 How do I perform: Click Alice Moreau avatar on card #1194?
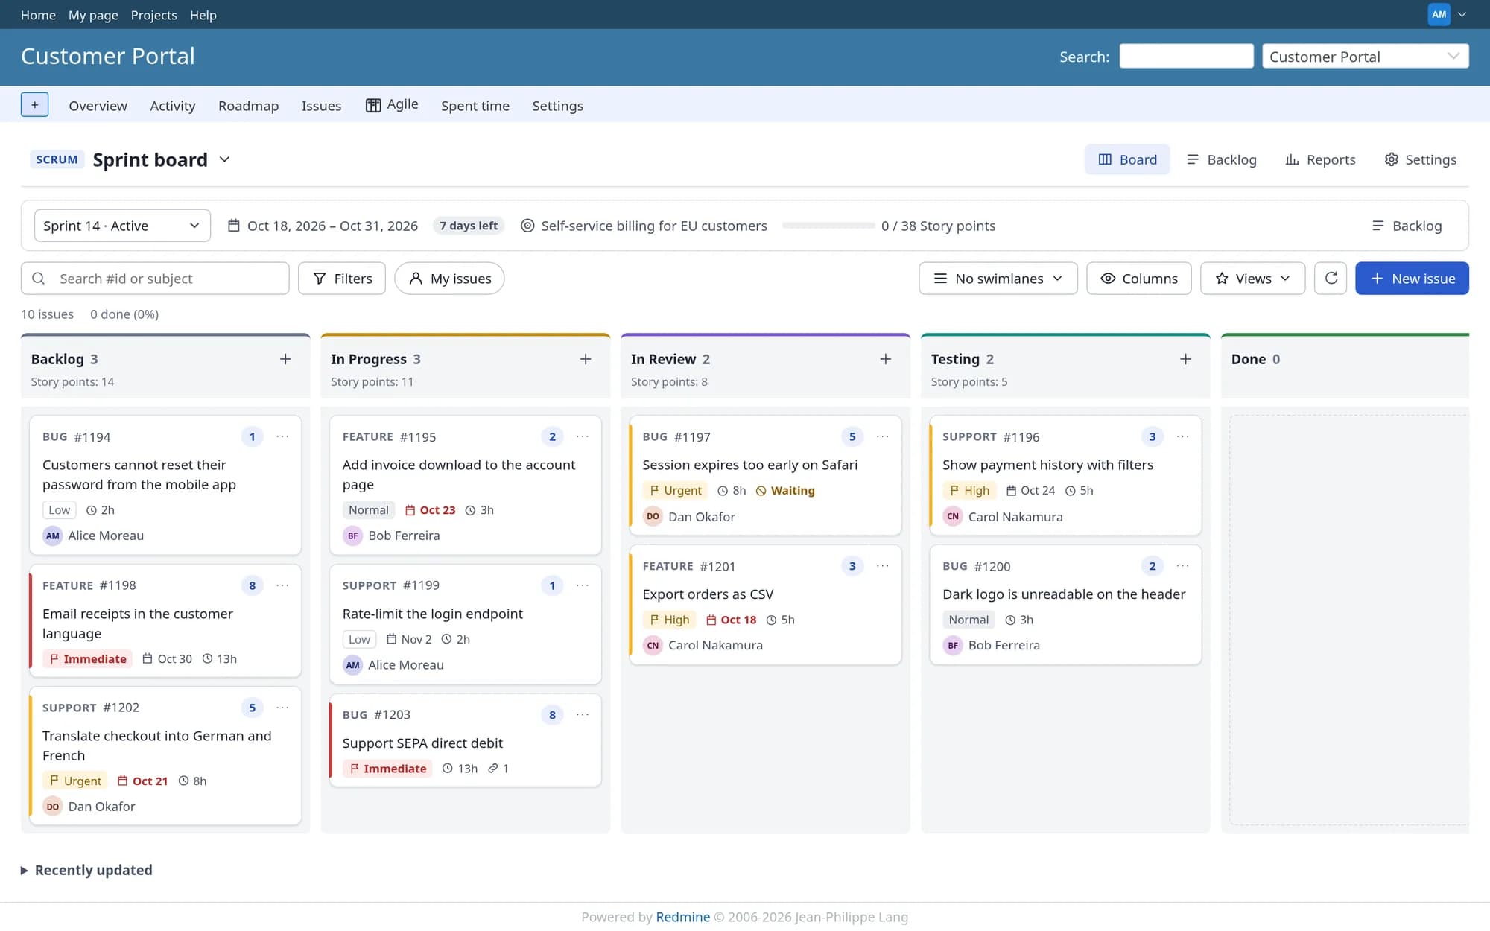(x=52, y=536)
